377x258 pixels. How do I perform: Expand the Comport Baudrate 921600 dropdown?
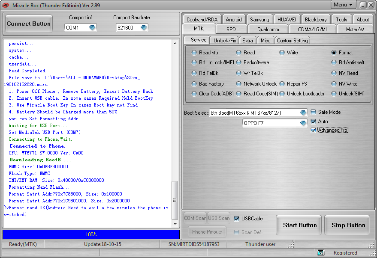[x=144, y=27]
